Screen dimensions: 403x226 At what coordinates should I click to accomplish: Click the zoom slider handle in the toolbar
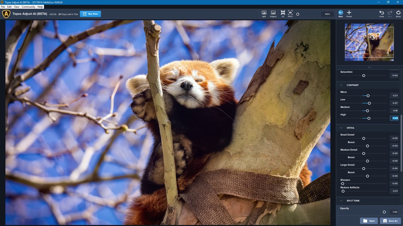[298, 14]
